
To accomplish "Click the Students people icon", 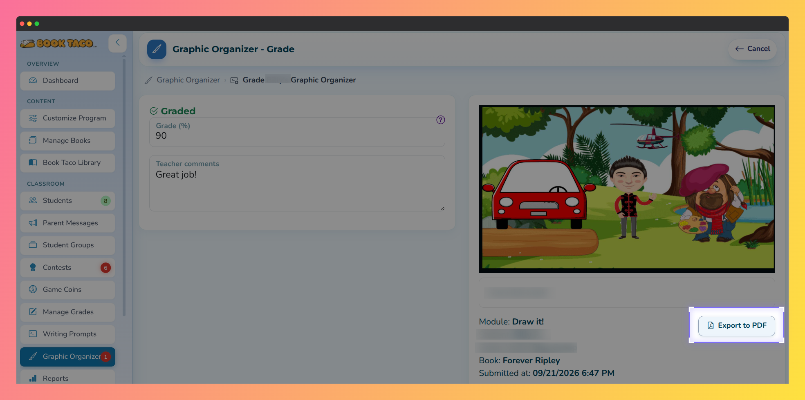I will coord(33,200).
